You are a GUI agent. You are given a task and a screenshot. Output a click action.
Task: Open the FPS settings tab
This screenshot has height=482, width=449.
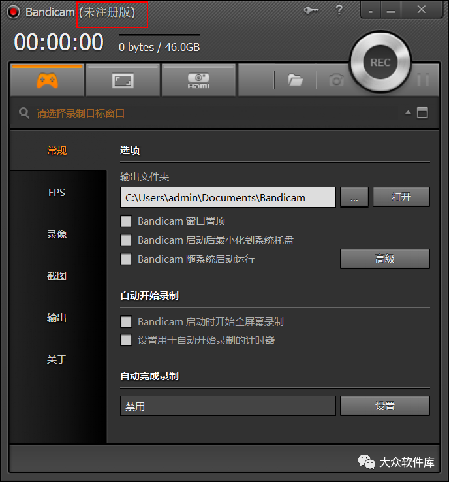click(57, 193)
